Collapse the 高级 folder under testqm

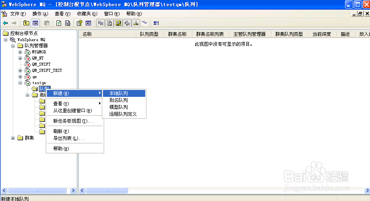point(27,95)
